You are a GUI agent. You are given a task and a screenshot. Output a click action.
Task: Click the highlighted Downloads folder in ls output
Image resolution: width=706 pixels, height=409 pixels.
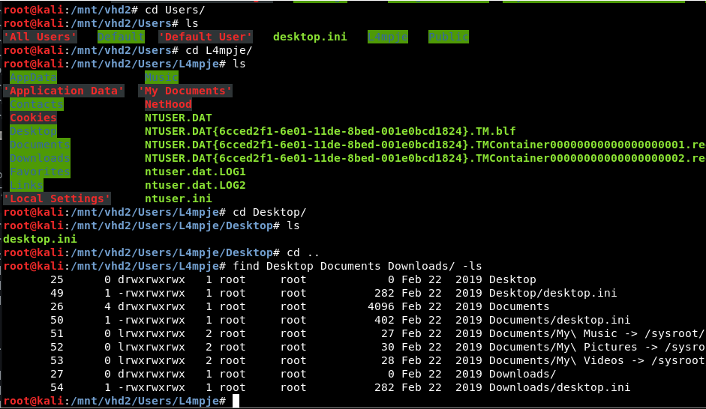[x=40, y=158]
